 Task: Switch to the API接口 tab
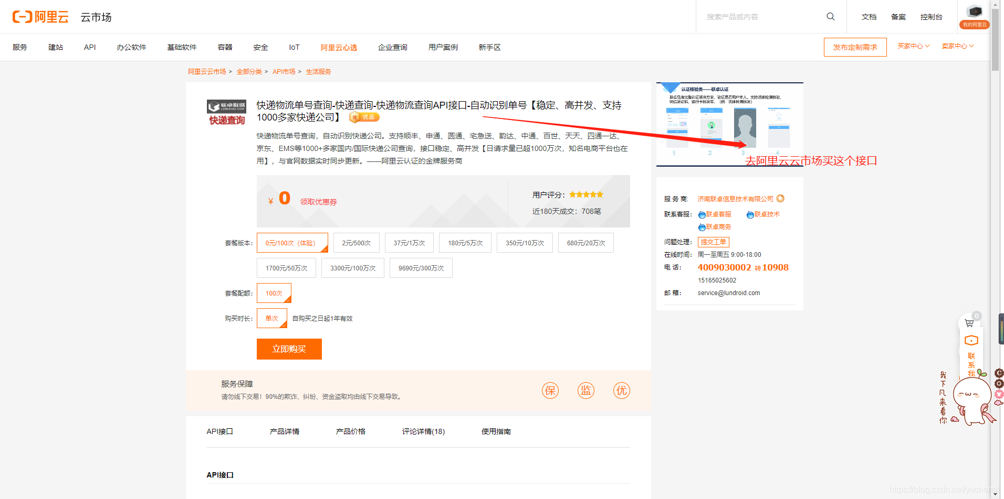[219, 431]
